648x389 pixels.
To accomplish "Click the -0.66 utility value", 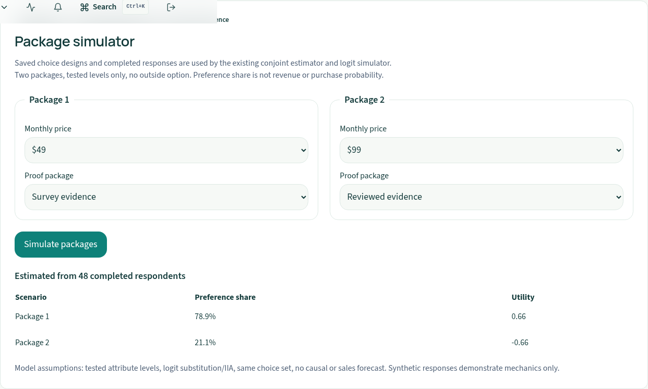I will (x=520, y=343).
